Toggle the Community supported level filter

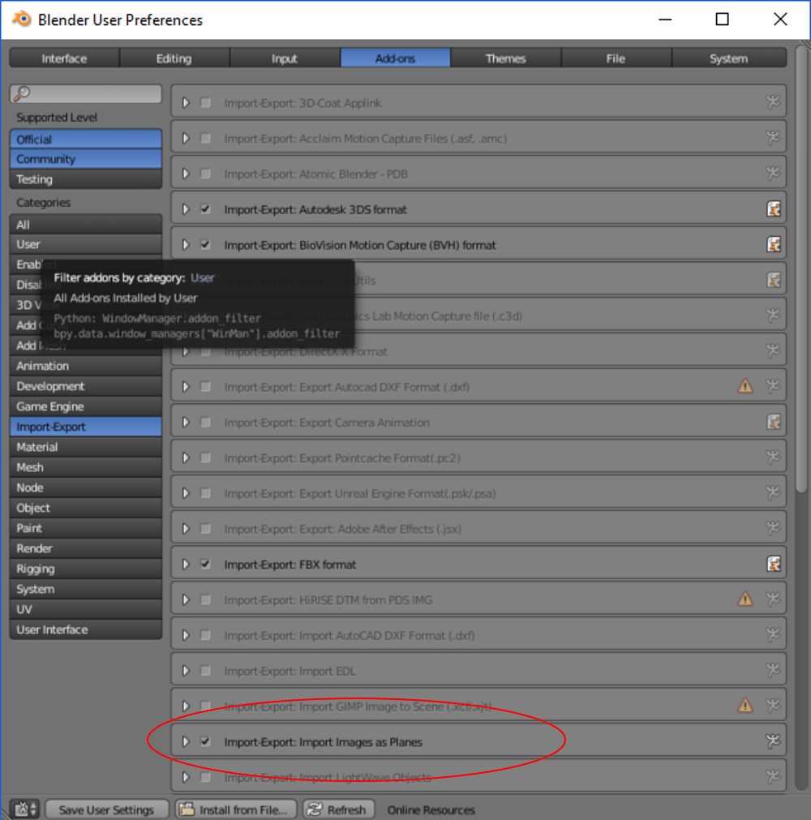tap(86, 159)
